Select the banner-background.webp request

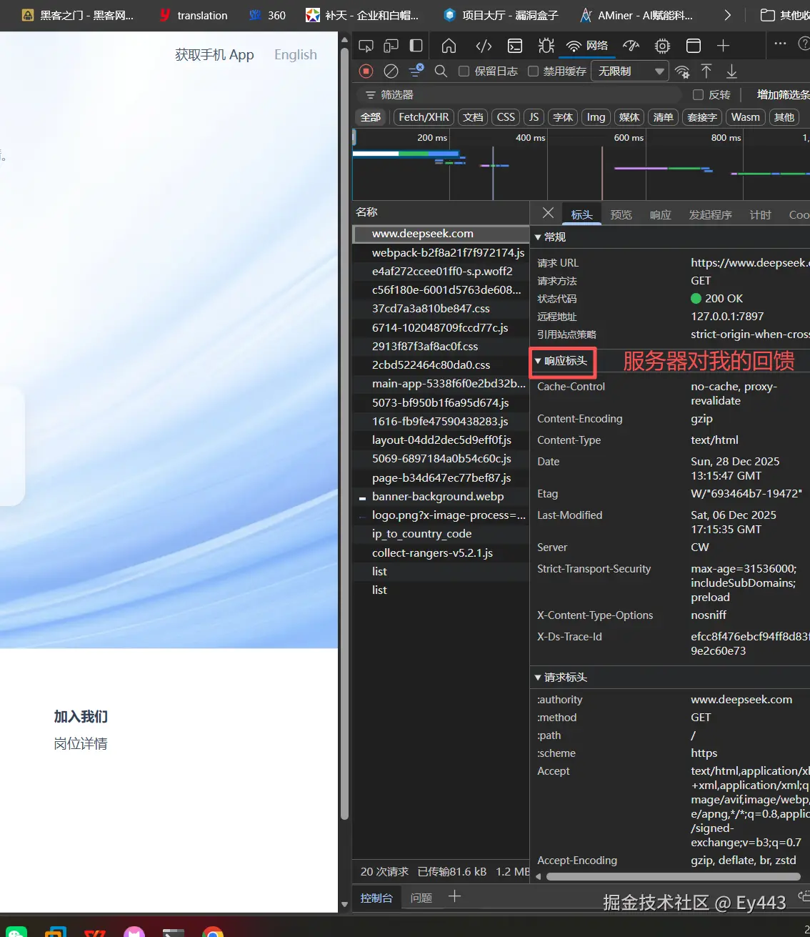440,496
